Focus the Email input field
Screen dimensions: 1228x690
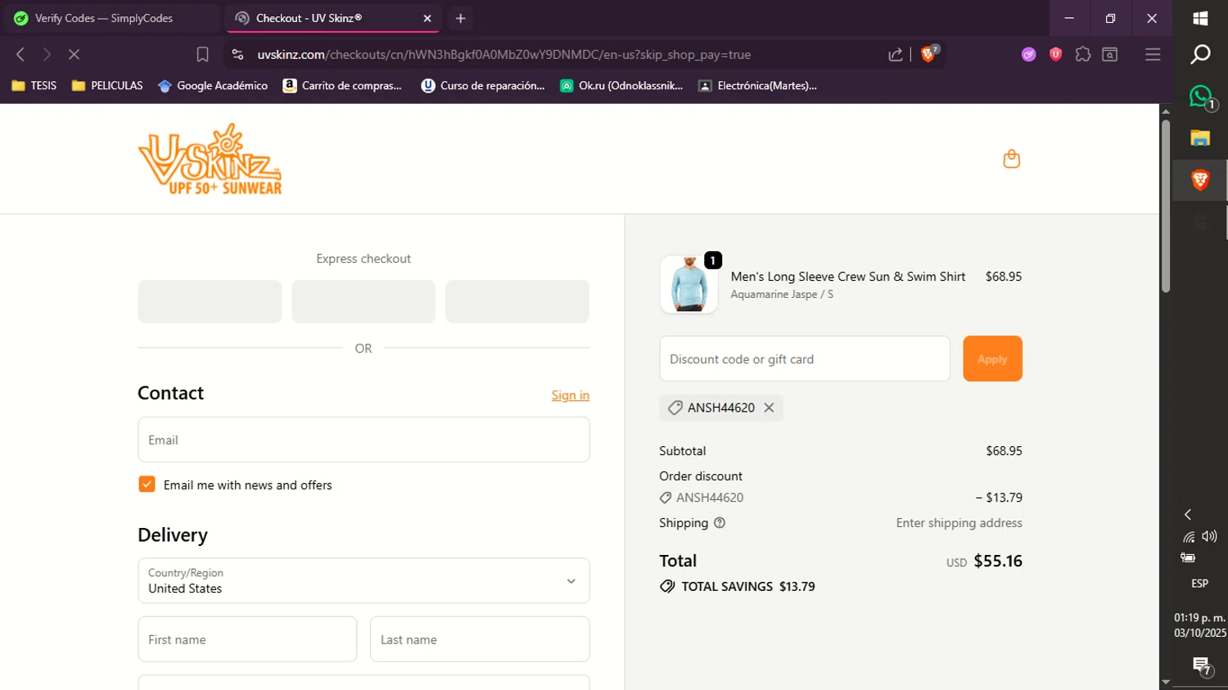point(363,440)
